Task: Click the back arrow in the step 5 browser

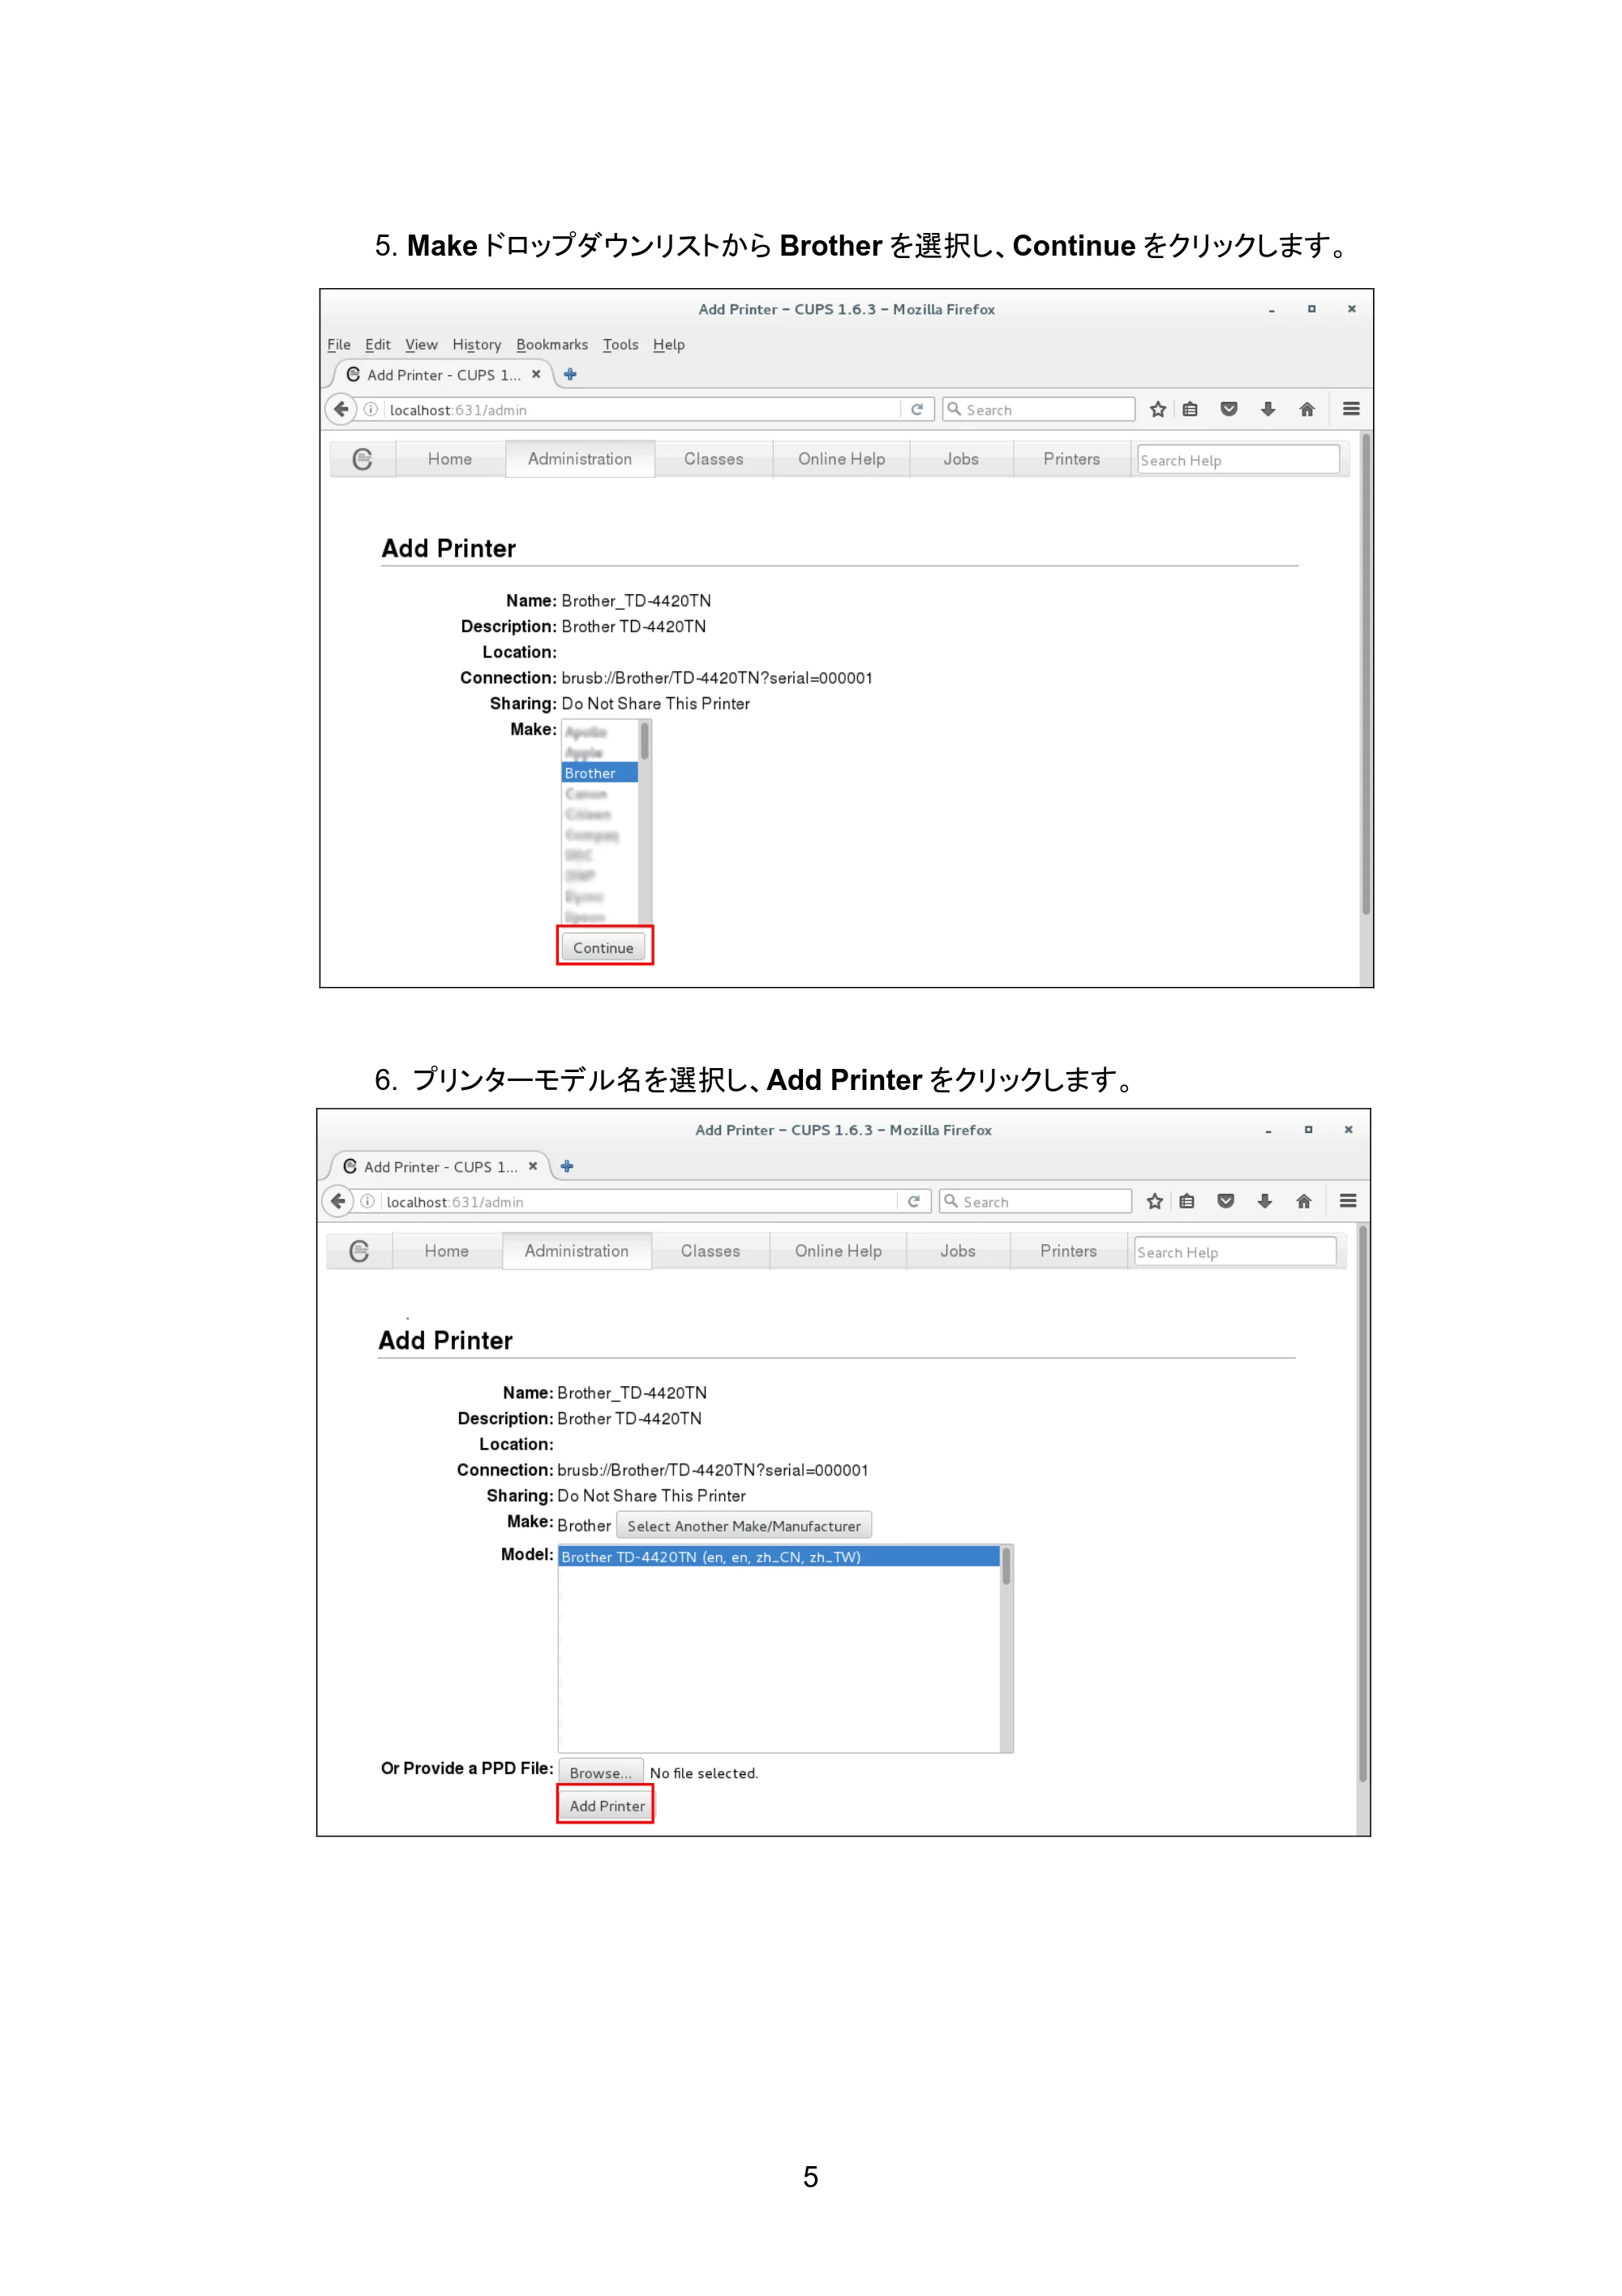Action: [341, 409]
